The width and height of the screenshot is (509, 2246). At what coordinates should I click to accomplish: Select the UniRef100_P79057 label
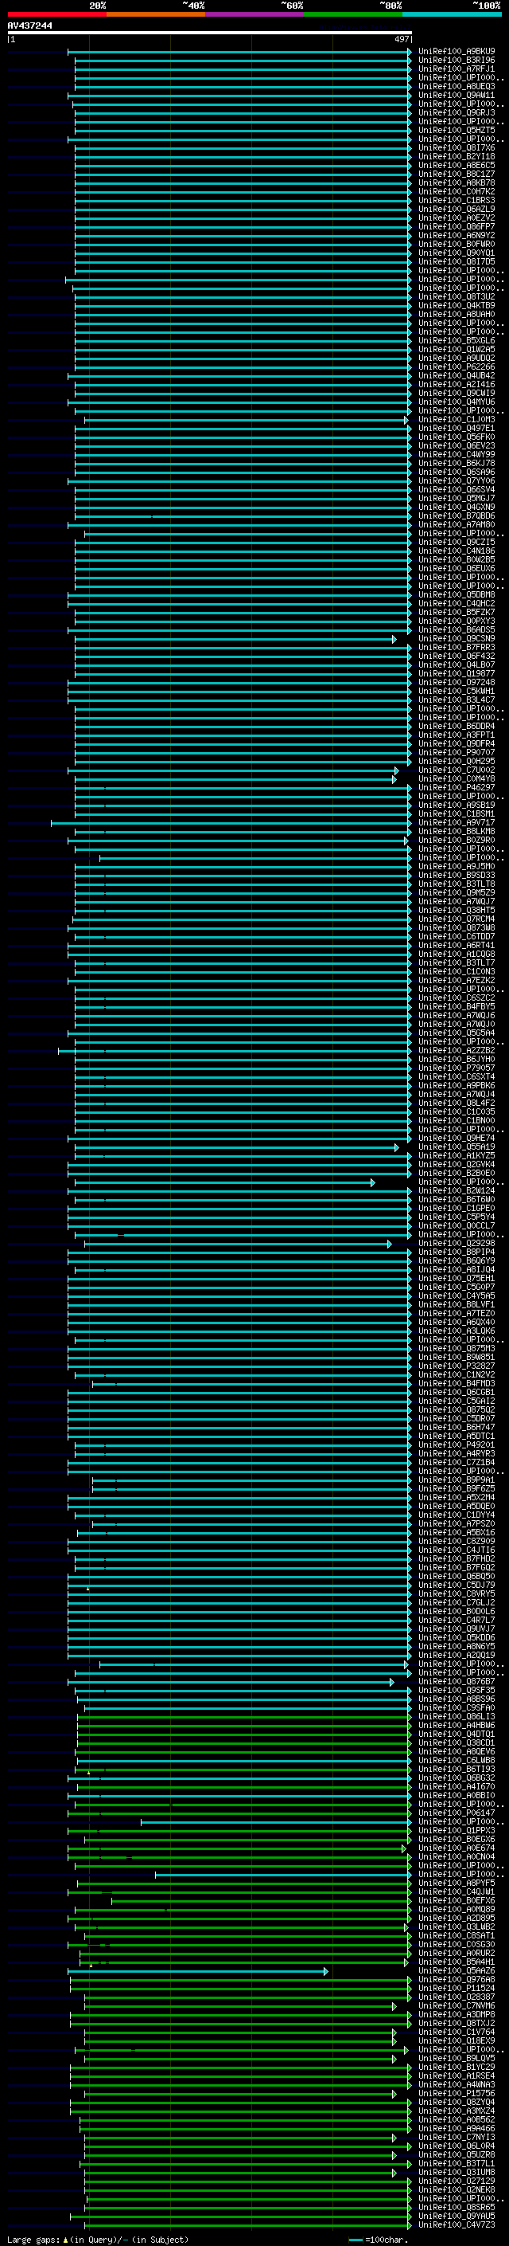(x=457, y=1068)
